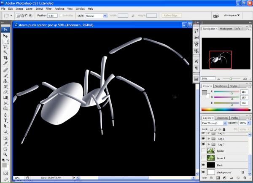
Task: Hide the Leg 7 layer group
Action: pyautogui.click(x=203, y=144)
